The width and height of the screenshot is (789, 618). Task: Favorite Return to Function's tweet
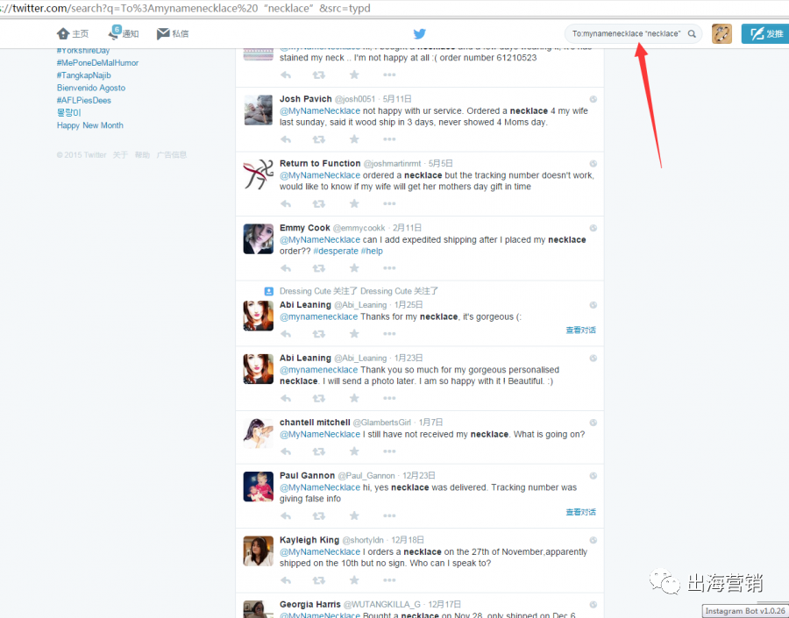click(x=354, y=203)
